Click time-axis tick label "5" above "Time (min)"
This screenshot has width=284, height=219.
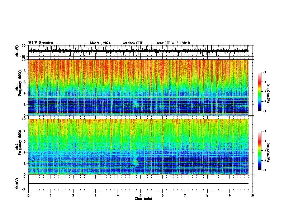(140, 195)
